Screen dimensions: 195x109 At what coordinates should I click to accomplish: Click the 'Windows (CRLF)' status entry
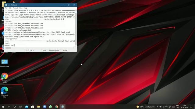tap(54, 51)
